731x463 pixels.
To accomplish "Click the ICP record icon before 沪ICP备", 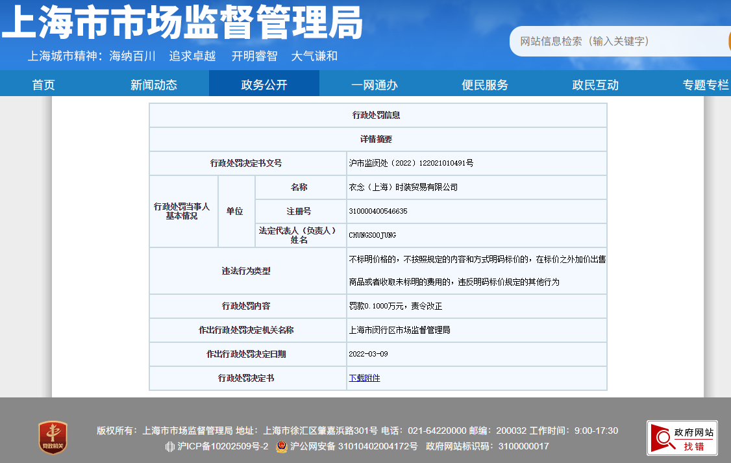I will click(x=169, y=447).
